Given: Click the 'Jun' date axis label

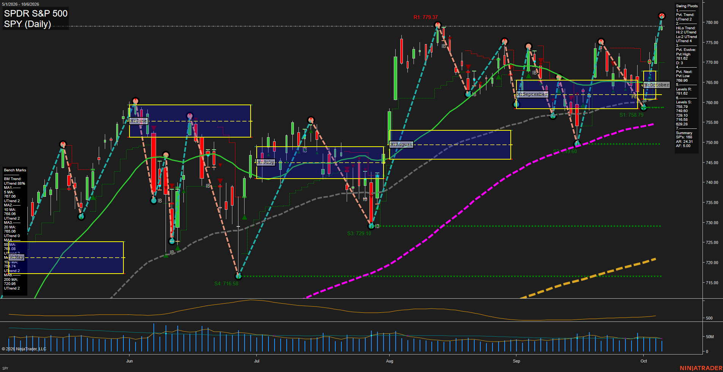Looking at the screenshot, I should tap(129, 361).
